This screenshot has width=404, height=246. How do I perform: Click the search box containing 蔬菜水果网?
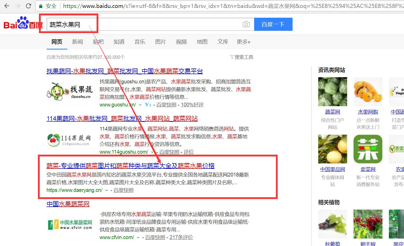point(143,24)
